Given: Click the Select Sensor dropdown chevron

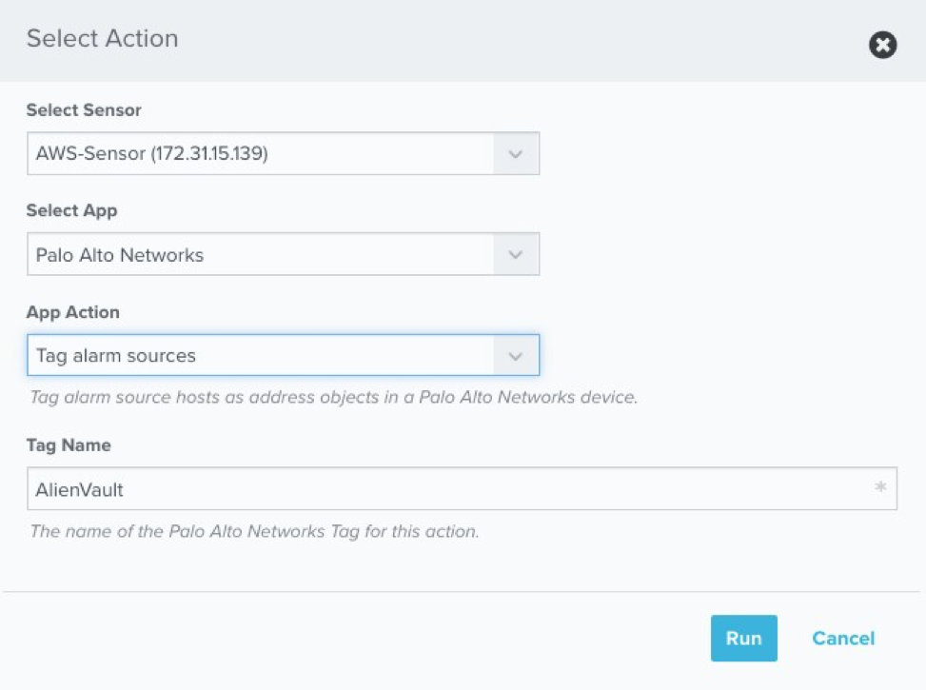Looking at the screenshot, I should click(x=516, y=152).
